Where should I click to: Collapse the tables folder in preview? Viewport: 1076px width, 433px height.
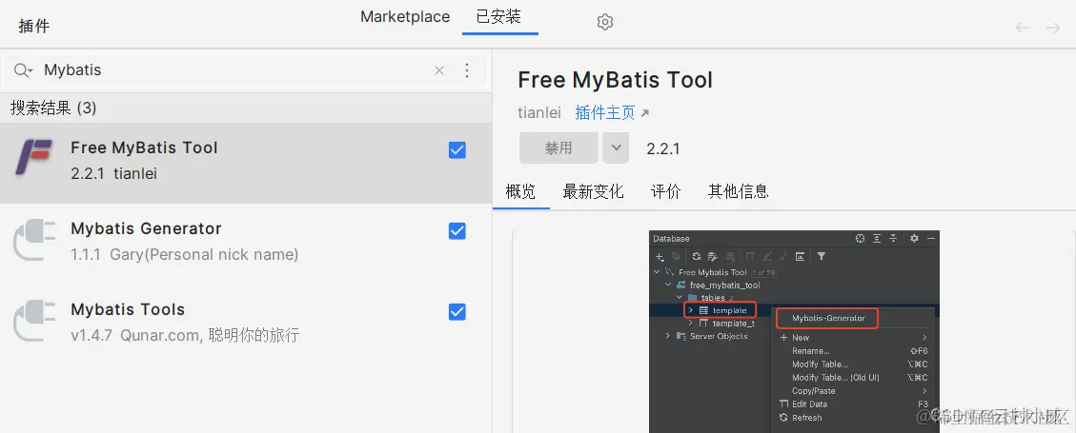click(x=680, y=297)
